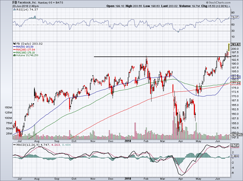Click the FB (Daily) 203.02 legend text
Image resolution: width=243 pixels, height=181 pixels.
(x=29, y=44)
